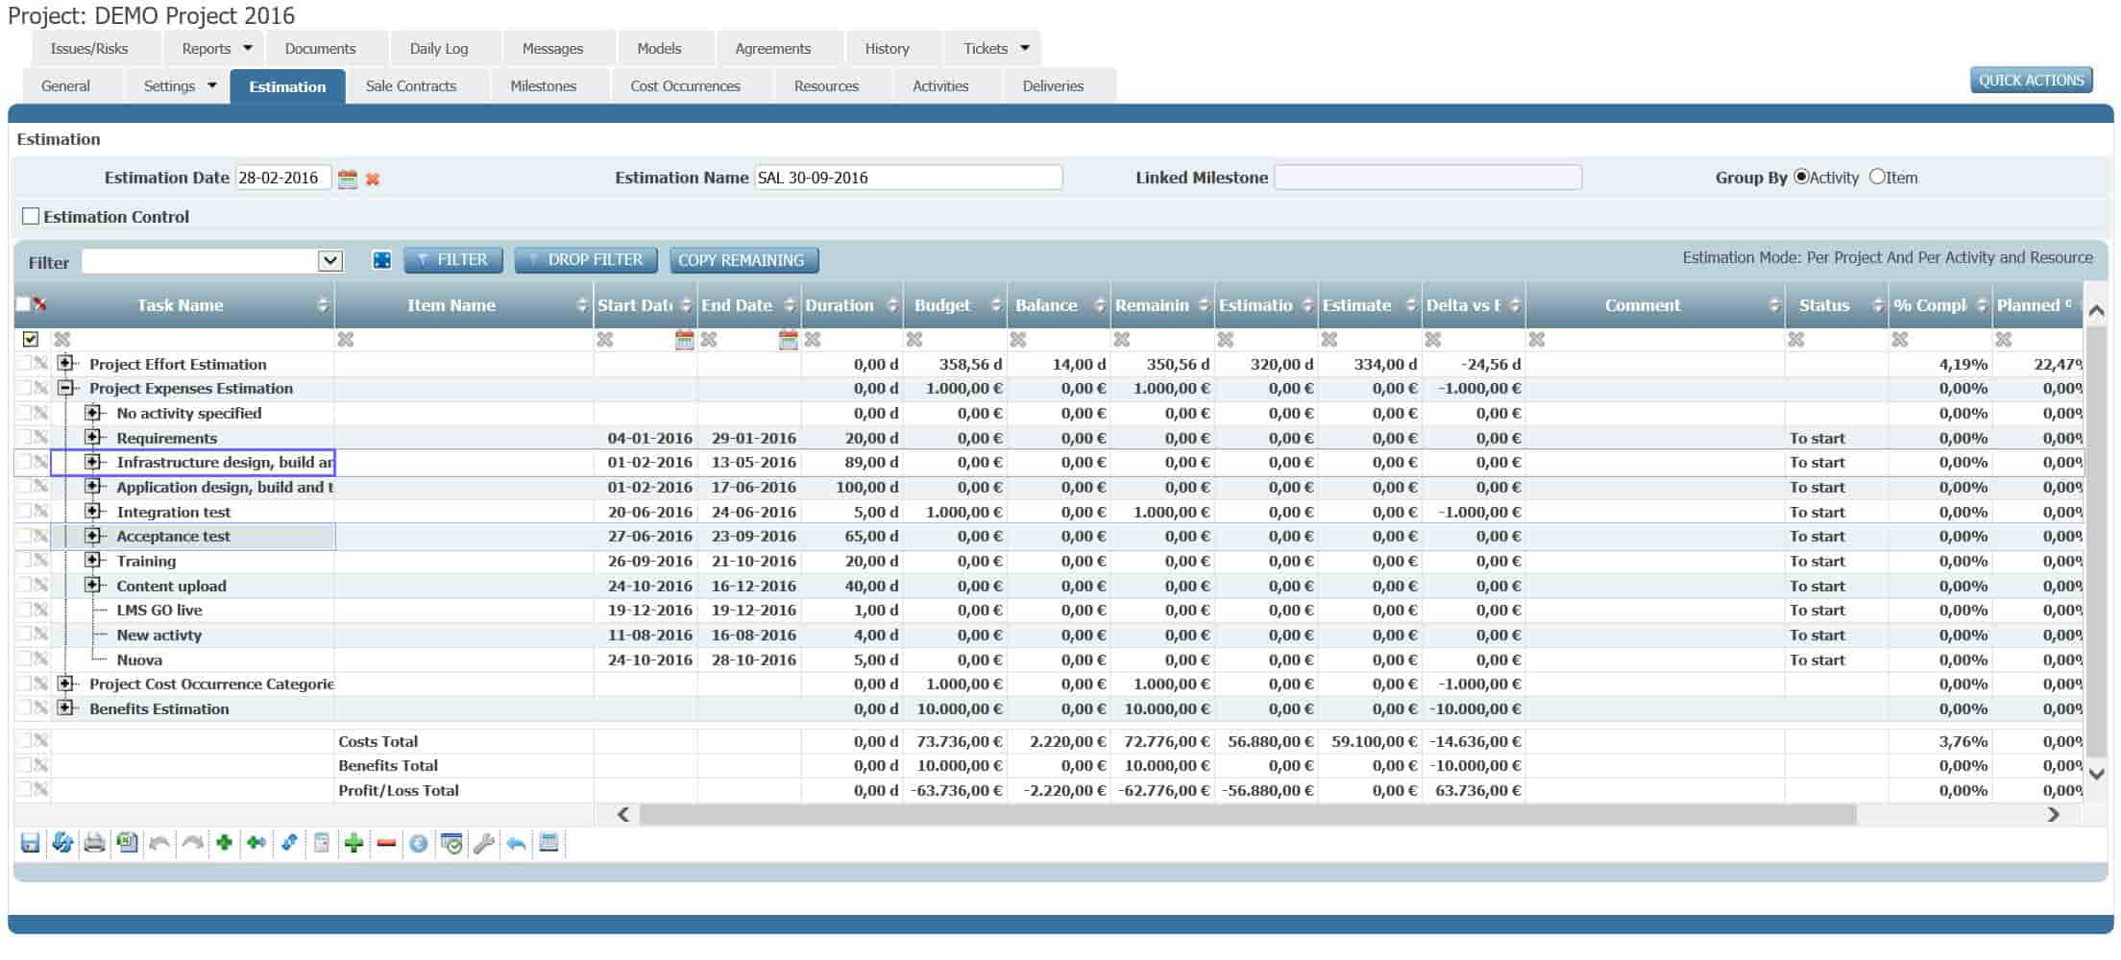Click the red X in the table header corner

point(40,304)
